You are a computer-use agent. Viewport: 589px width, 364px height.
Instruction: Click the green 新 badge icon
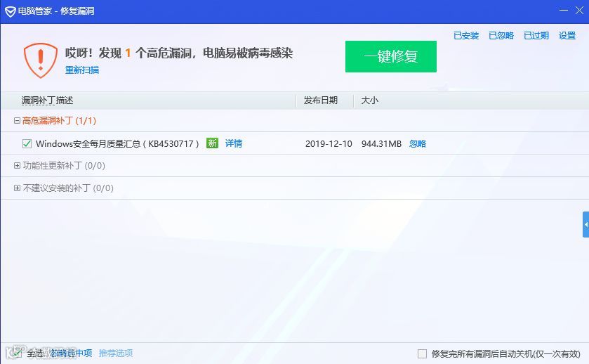(212, 143)
